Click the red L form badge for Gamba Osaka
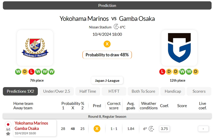The width and height of the screenshot is (214, 139). (162, 72)
